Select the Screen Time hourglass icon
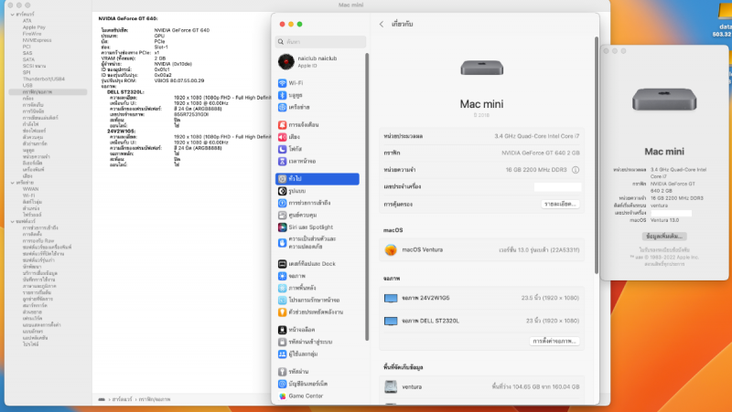732x412 pixels. point(282,162)
